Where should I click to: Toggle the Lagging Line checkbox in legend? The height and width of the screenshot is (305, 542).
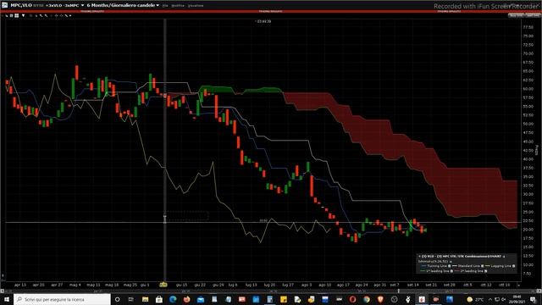click(x=514, y=266)
